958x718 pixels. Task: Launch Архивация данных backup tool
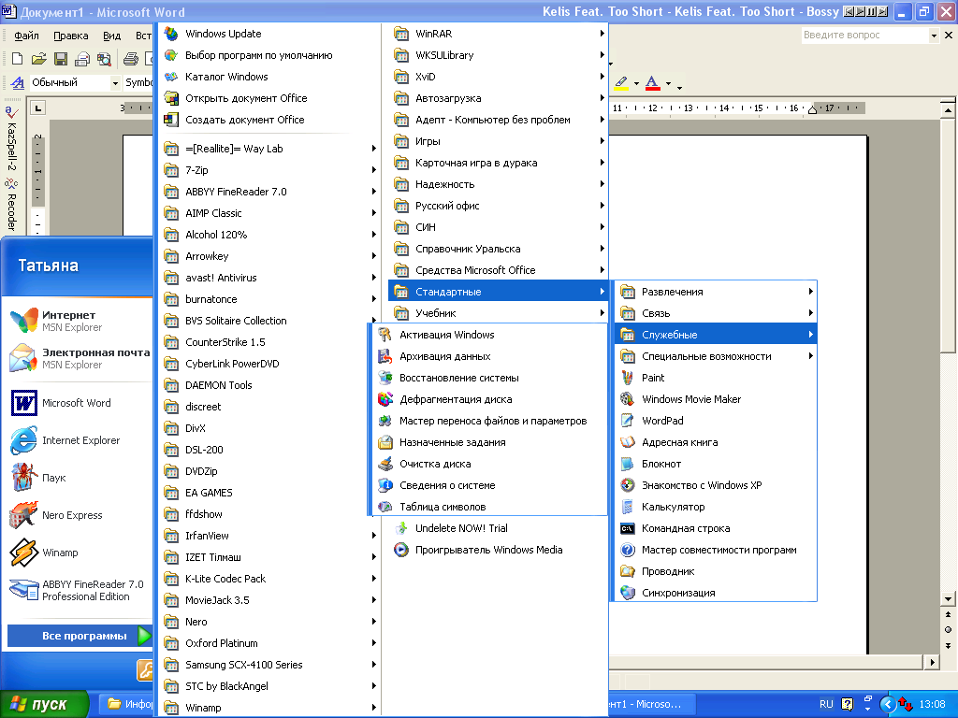click(x=490, y=356)
